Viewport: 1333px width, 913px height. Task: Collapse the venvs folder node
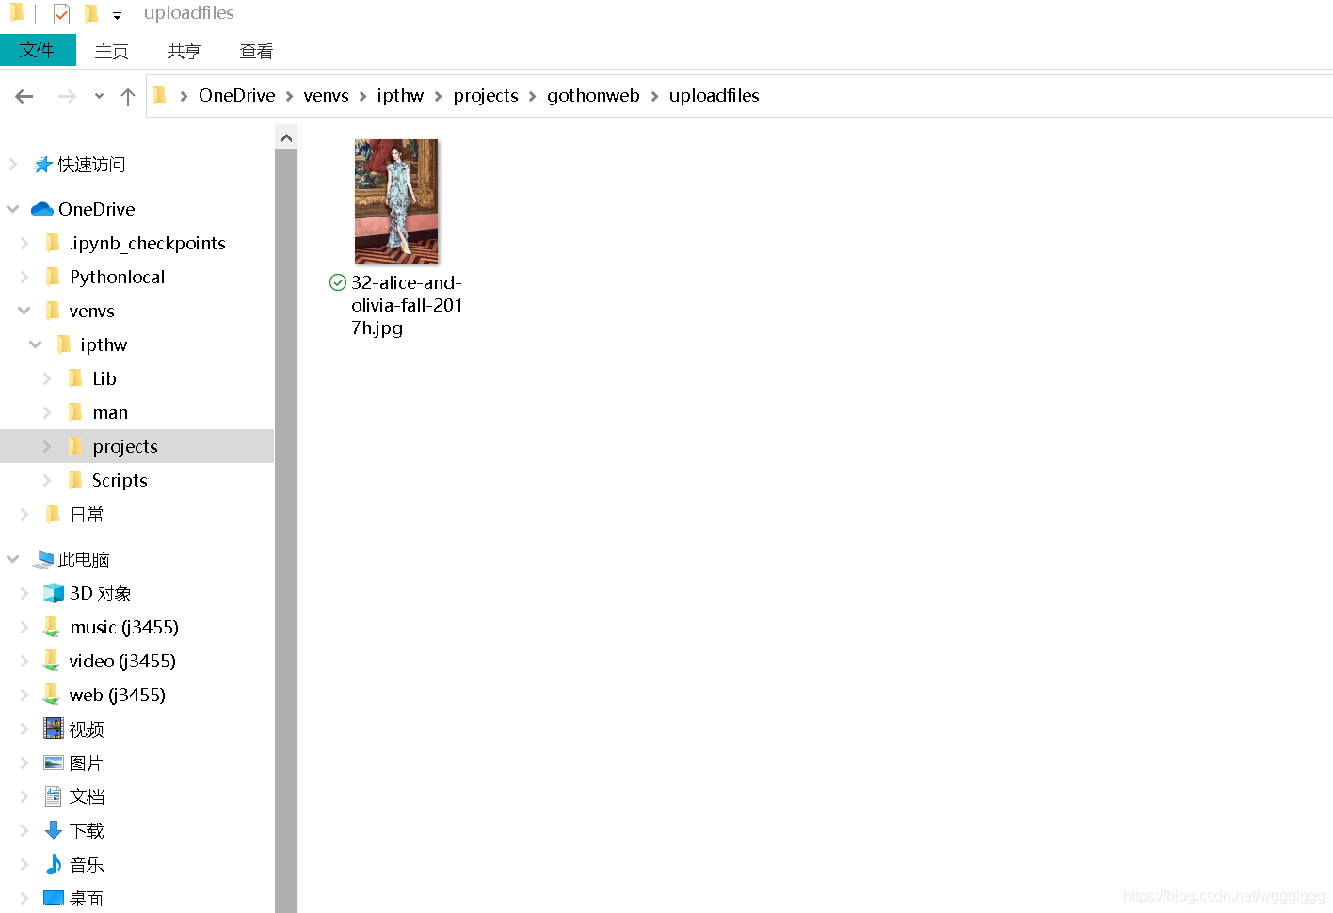coord(24,311)
